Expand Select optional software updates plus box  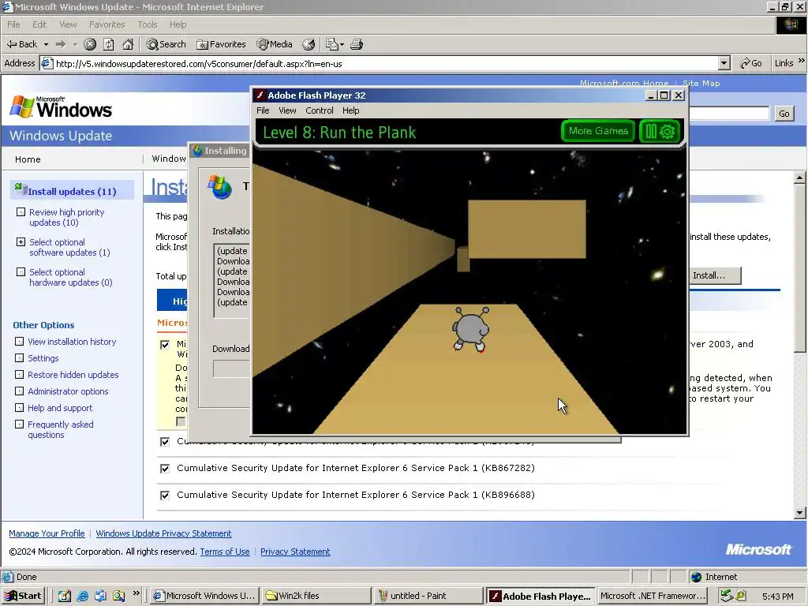pyautogui.click(x=21, y=241)
